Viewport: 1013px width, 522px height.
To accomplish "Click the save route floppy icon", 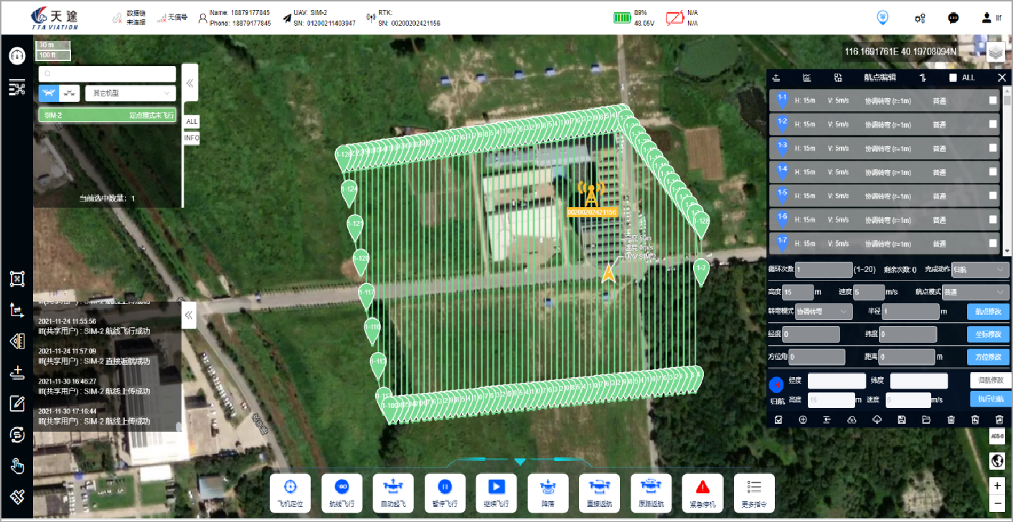I will point(902,420).
